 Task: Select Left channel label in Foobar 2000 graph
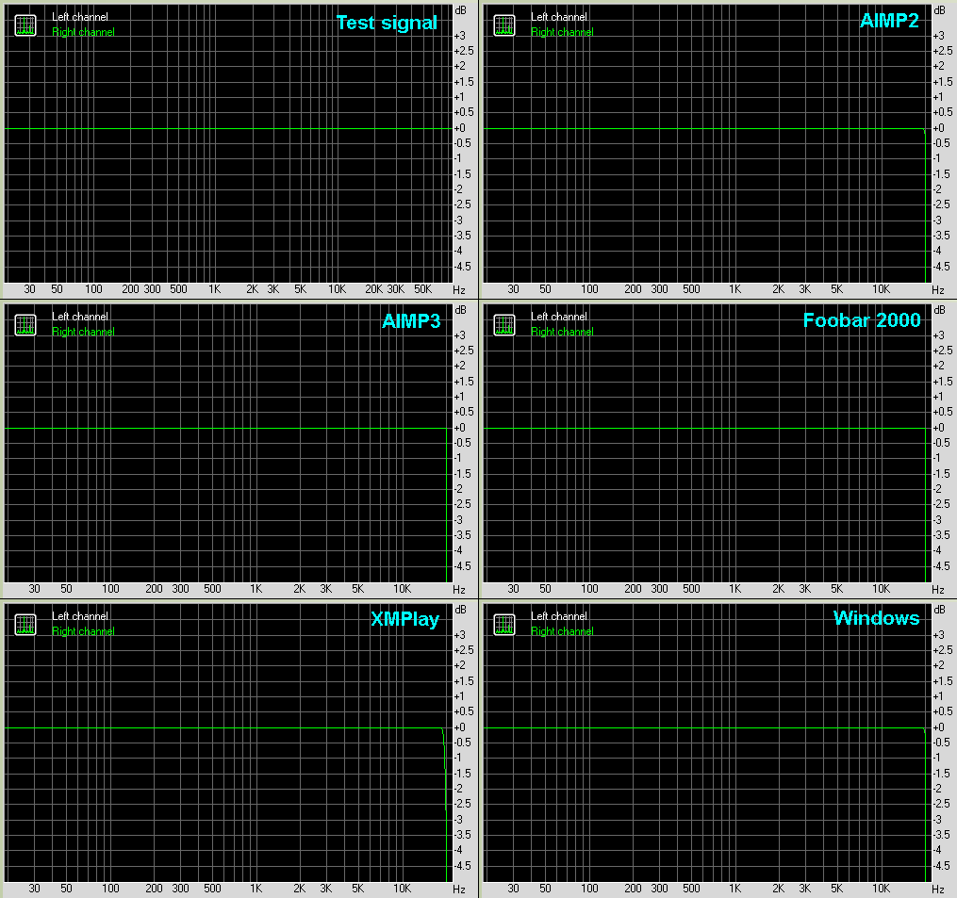pos(559,317)
